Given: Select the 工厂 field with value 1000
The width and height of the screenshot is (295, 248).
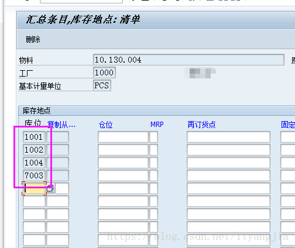Looking at the screenshot, I should [104, 73].
